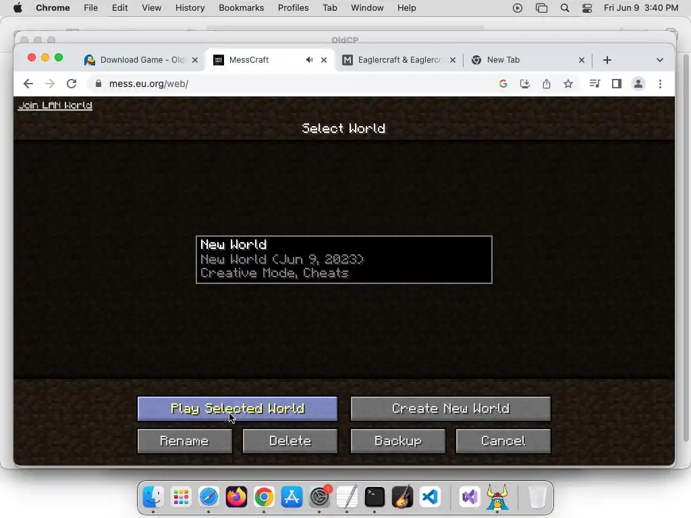Switch to Eaglercraft tab
The image size is (691, 518).
[x=399, y=60]
